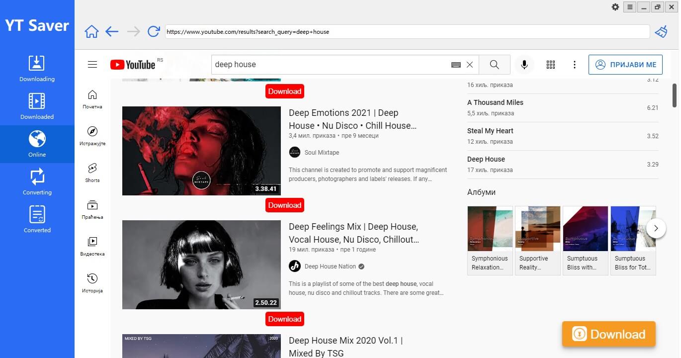Image resolution: width=681 pixels, height=358 pixels.
Task: Toggle the YouTube guide menu
Action: 92,65
